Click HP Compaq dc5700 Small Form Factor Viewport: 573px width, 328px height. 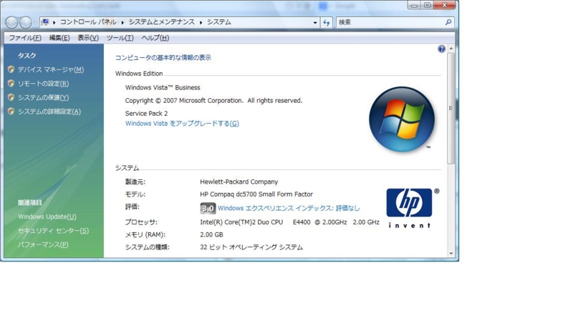click(256, 194)
